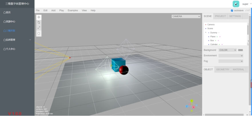Open the Background COLOR dropdown
252x116 pixels.
(228, 50)
